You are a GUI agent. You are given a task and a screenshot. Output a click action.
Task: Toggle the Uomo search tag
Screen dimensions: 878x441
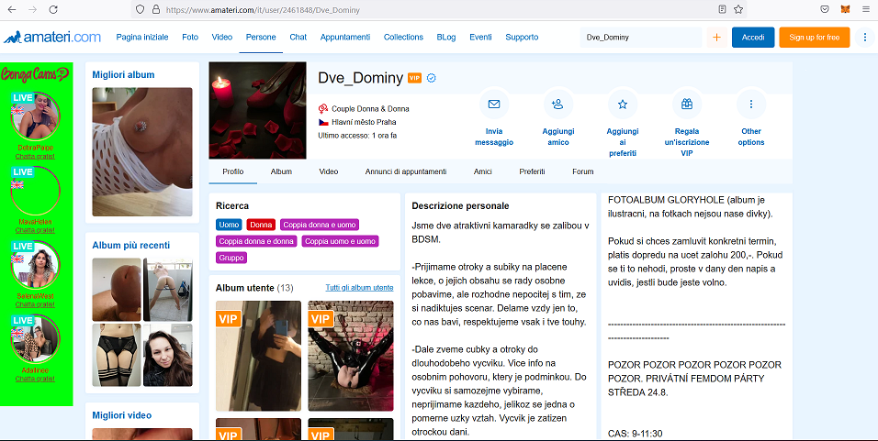point(229,225)
